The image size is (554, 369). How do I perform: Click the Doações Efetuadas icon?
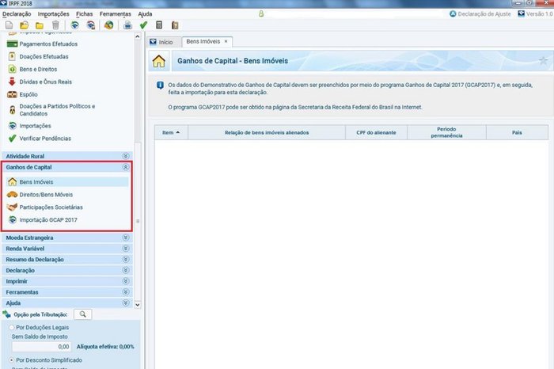tap(12, 56)
